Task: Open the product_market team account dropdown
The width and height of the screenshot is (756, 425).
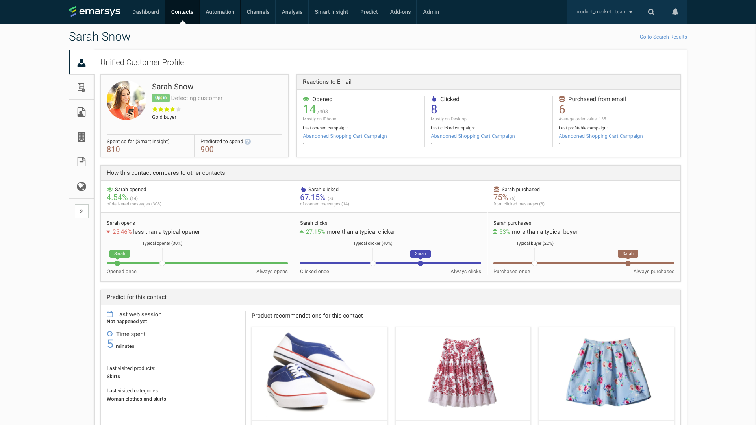Action: pos(604,12)
